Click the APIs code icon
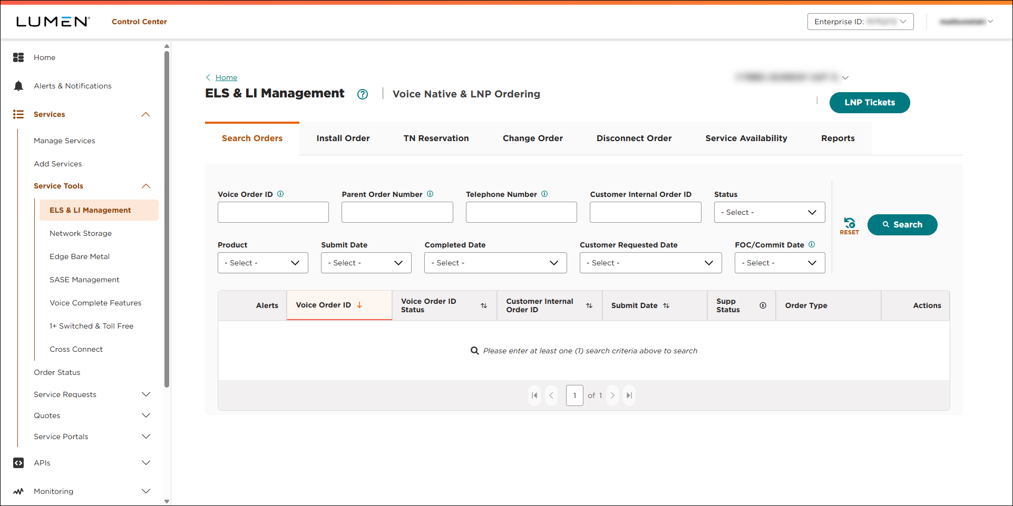The width and height of the screenshot is (1013, 506). coord(18,463)
